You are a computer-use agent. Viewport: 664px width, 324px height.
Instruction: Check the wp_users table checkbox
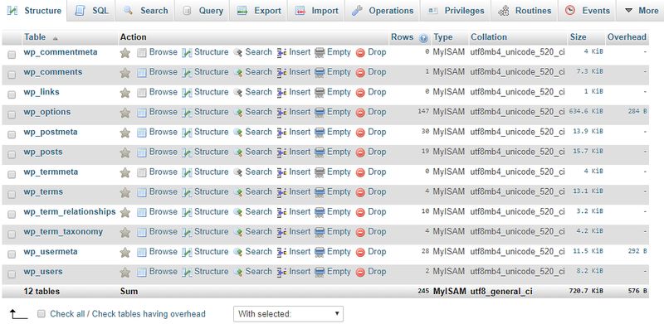pyautogui.click(x=12, y=273)
